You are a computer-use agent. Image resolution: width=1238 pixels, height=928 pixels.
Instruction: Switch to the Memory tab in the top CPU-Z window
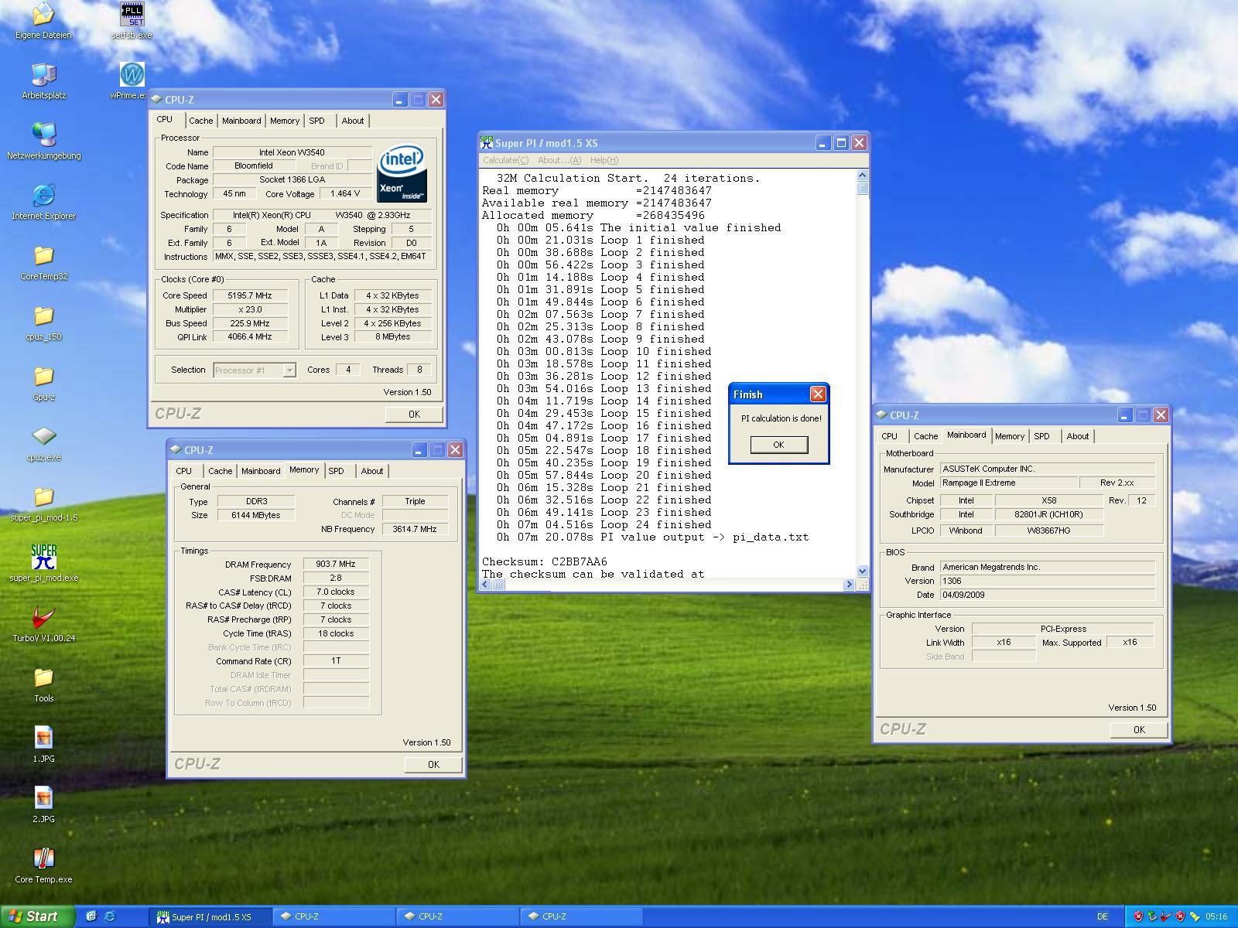click(285, 121)
